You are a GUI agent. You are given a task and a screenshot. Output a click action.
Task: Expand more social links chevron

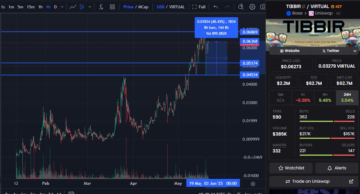coord(355,51)
